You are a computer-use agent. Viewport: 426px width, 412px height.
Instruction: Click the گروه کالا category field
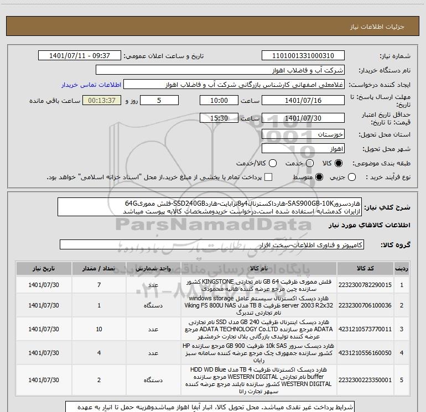[x=212, y=244]
